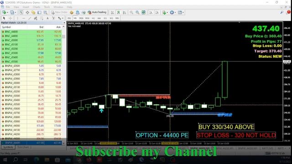Screen dimensions: 292x164
Task: Toggle chart auto scroll
Action: tap(151, 12)
